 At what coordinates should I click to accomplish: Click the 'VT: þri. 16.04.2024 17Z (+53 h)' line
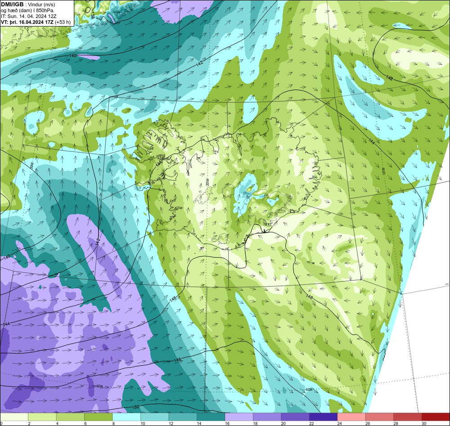[36, 22]
